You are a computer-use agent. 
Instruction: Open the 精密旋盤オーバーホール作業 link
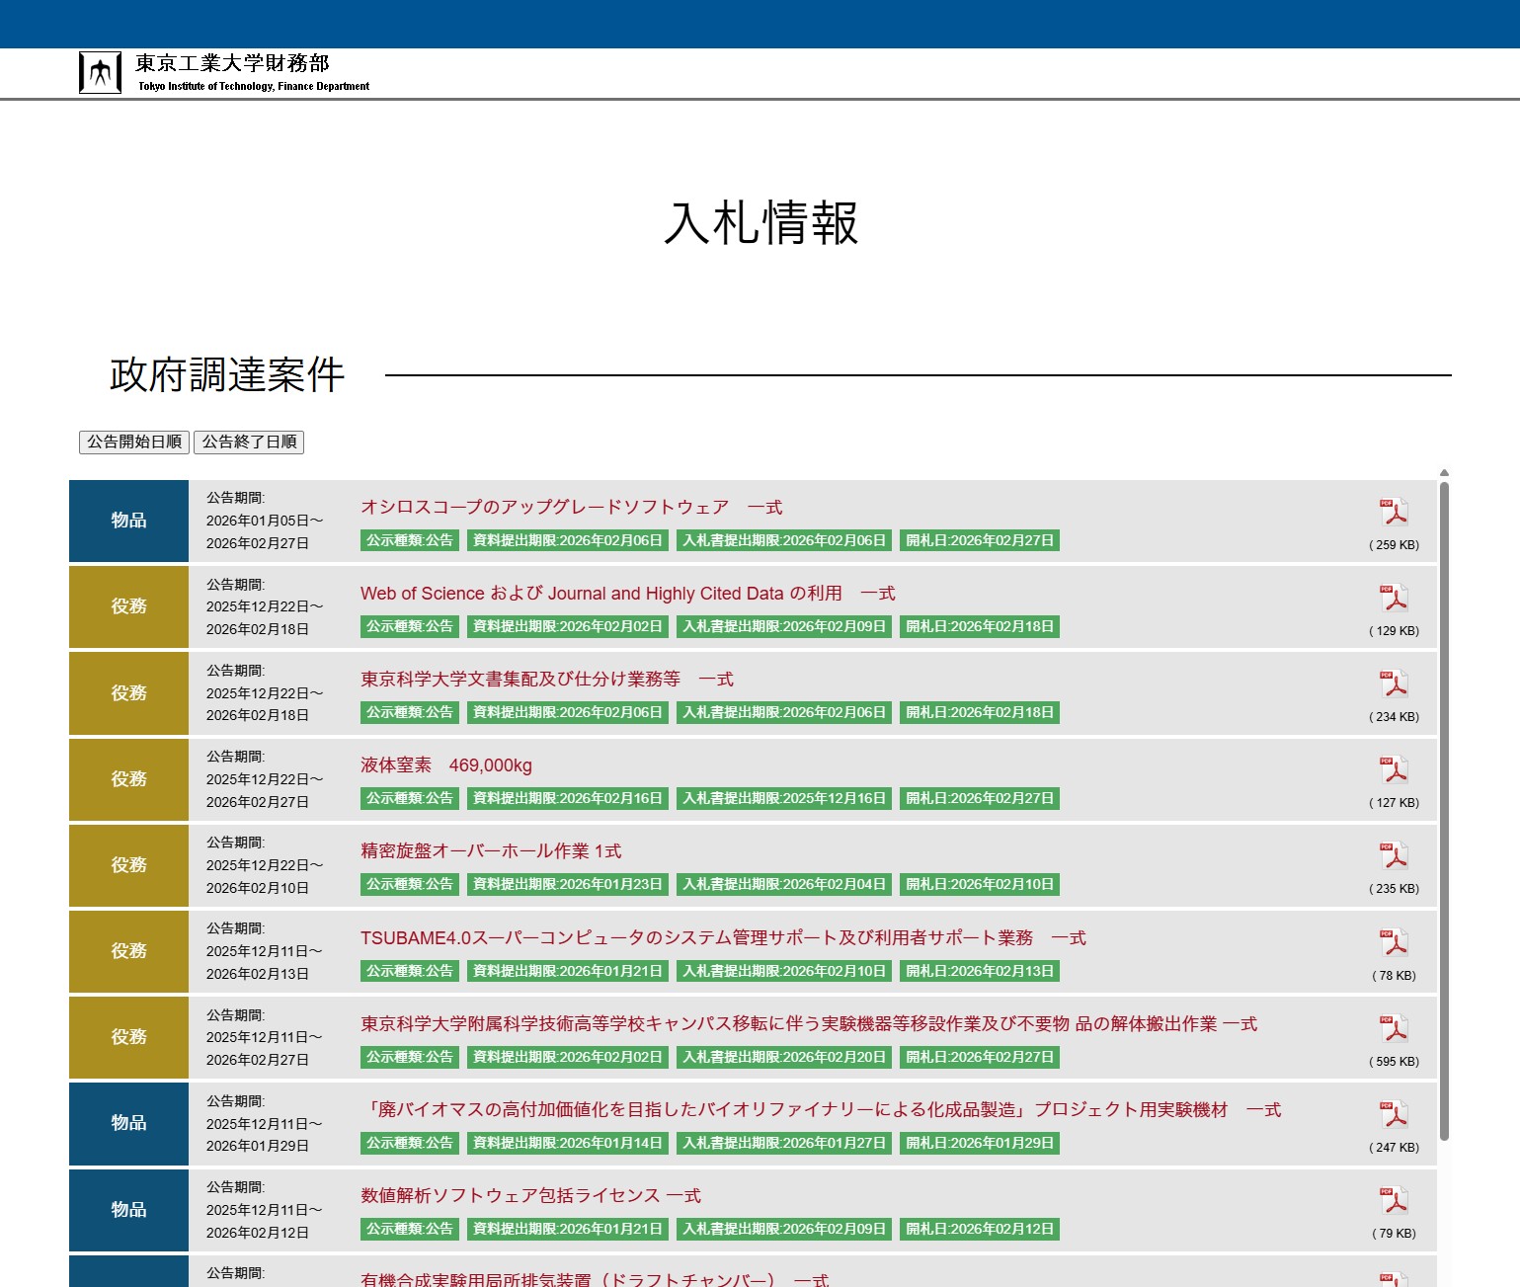coord(491,851)
